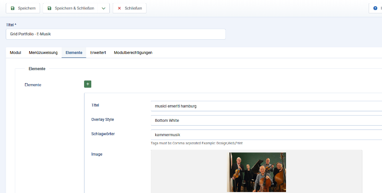Click the red X icon on Schließen
382x193 pixels.
tap(119, 8)
